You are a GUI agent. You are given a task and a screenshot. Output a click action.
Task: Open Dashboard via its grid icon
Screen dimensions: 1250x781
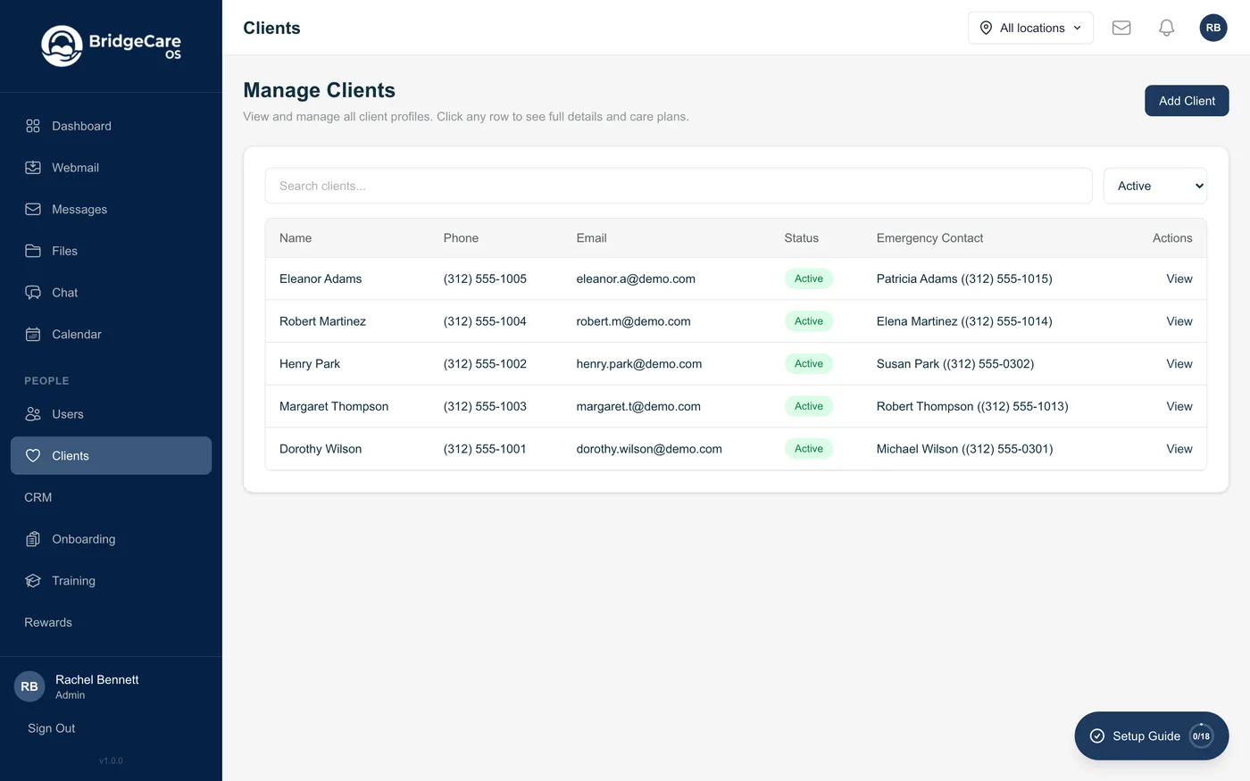[x=33, y=126]
